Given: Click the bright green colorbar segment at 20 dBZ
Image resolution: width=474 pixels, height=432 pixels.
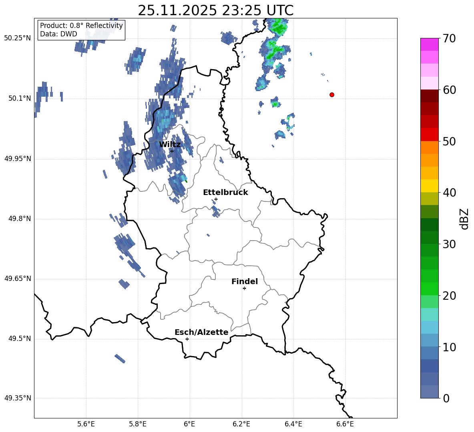Looking at the screenshot, I should pyautogui.click(x=430, y=289).
